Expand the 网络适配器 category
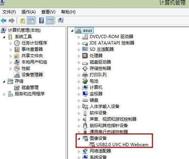Screen dimensions: 189x159 click(x=79, y=151)
